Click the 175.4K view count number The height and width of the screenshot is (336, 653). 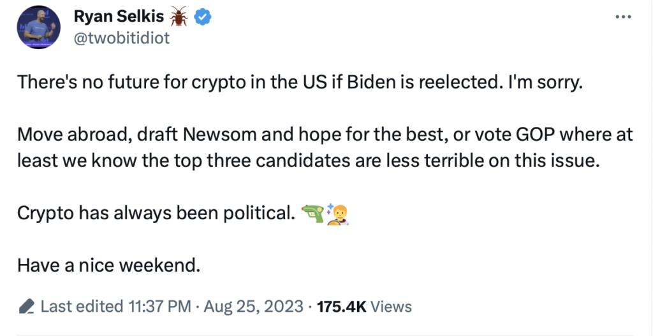(x=341, y=307)
